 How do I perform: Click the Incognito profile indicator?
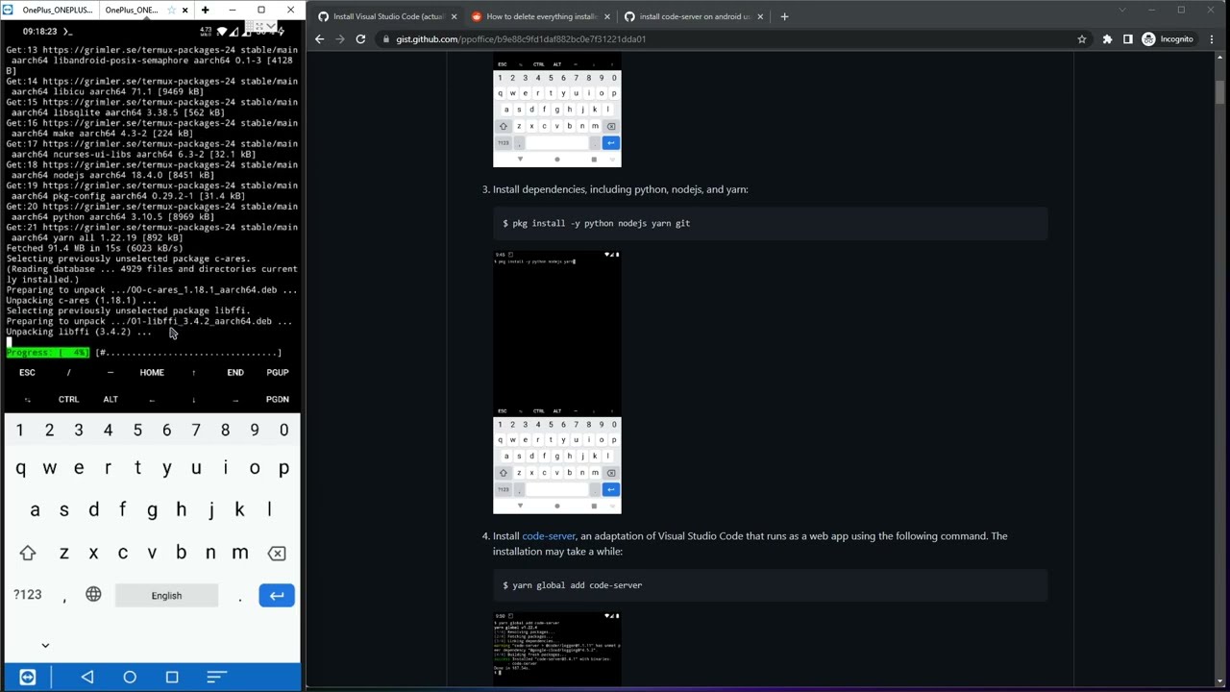tap(1168, 39)
